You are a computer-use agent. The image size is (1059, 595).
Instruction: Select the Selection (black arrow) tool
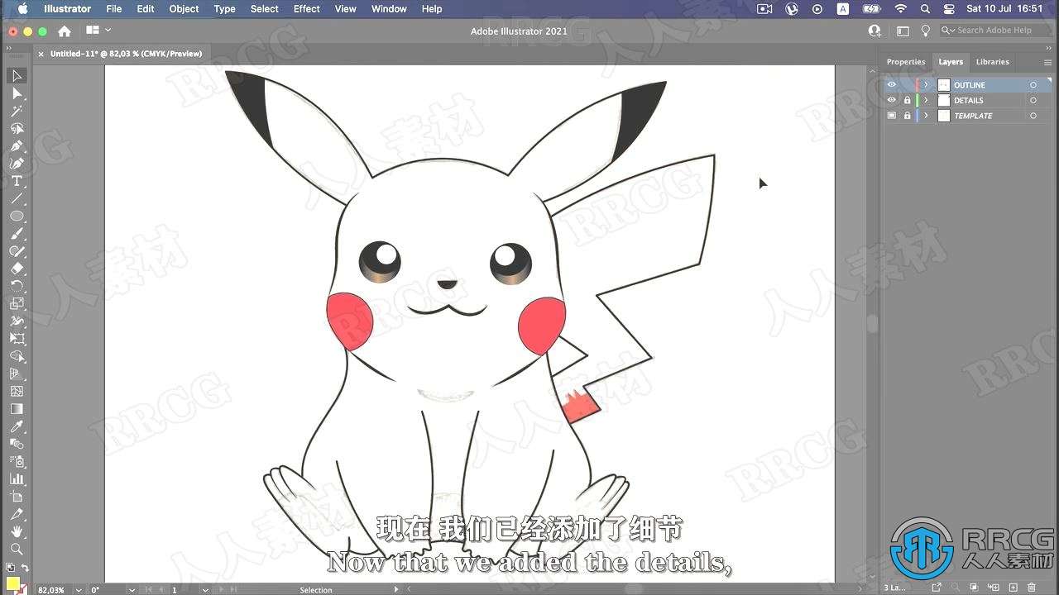(x=17, y=76)
